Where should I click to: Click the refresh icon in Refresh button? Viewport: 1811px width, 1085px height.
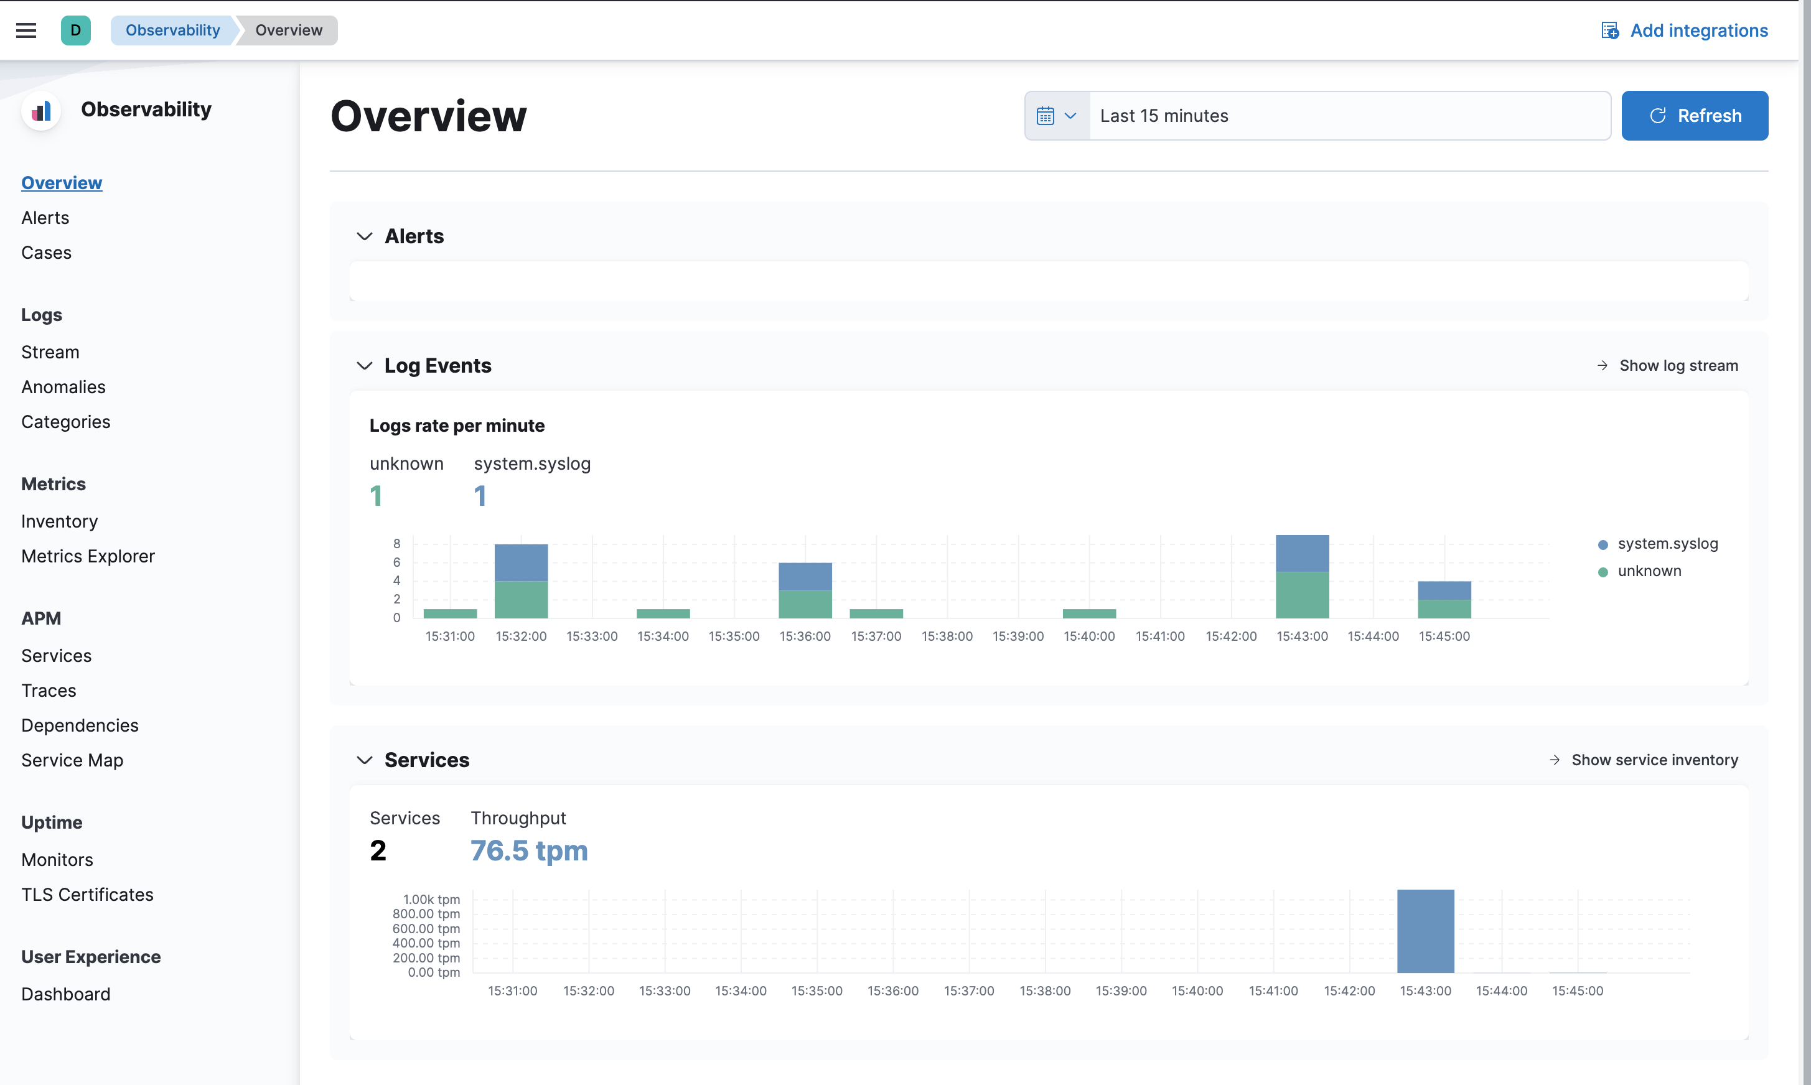point(1657,116)
